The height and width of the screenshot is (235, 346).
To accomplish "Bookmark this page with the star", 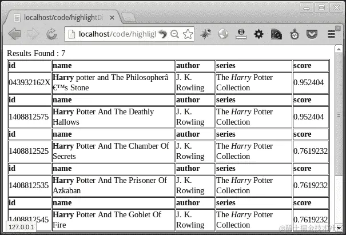I will click(x=188, y=34).
